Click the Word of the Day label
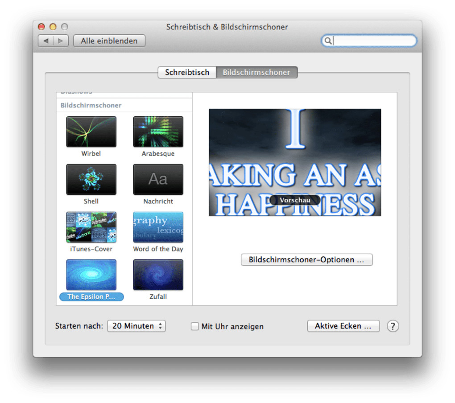455x403 pixels. 158,249
